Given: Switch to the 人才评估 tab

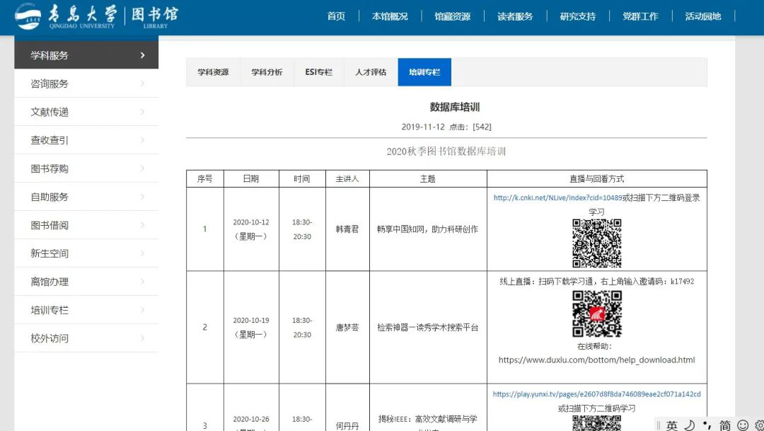Looking at the screenshot, I should click(371, 72).
